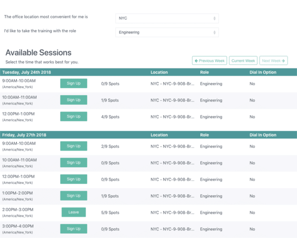Sign up for Tuesday 12:00PM-1:00PM session
The height and width of the screenshot is (238, 297).
(74, 116)
